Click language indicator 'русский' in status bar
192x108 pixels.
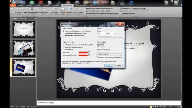34,107
